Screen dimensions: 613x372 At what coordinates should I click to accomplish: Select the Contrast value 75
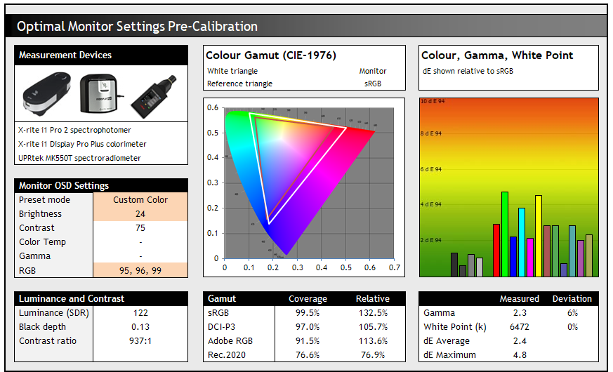pyautogui.click(x=140, y=228)
